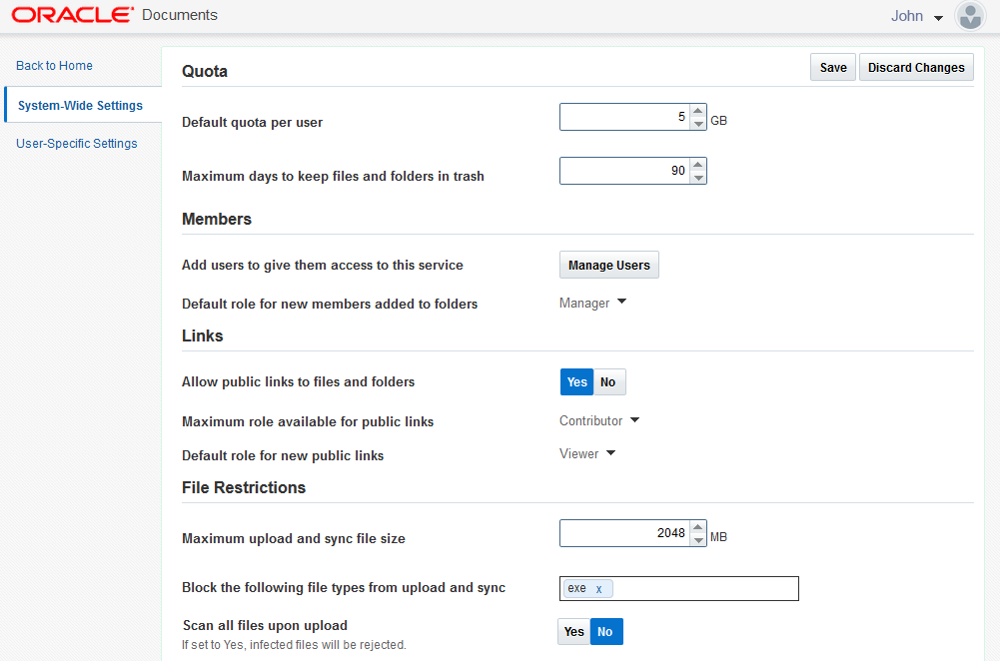Enable public links to files and folders
This screenshot has height=661, width=1000.
coord(576,381)
